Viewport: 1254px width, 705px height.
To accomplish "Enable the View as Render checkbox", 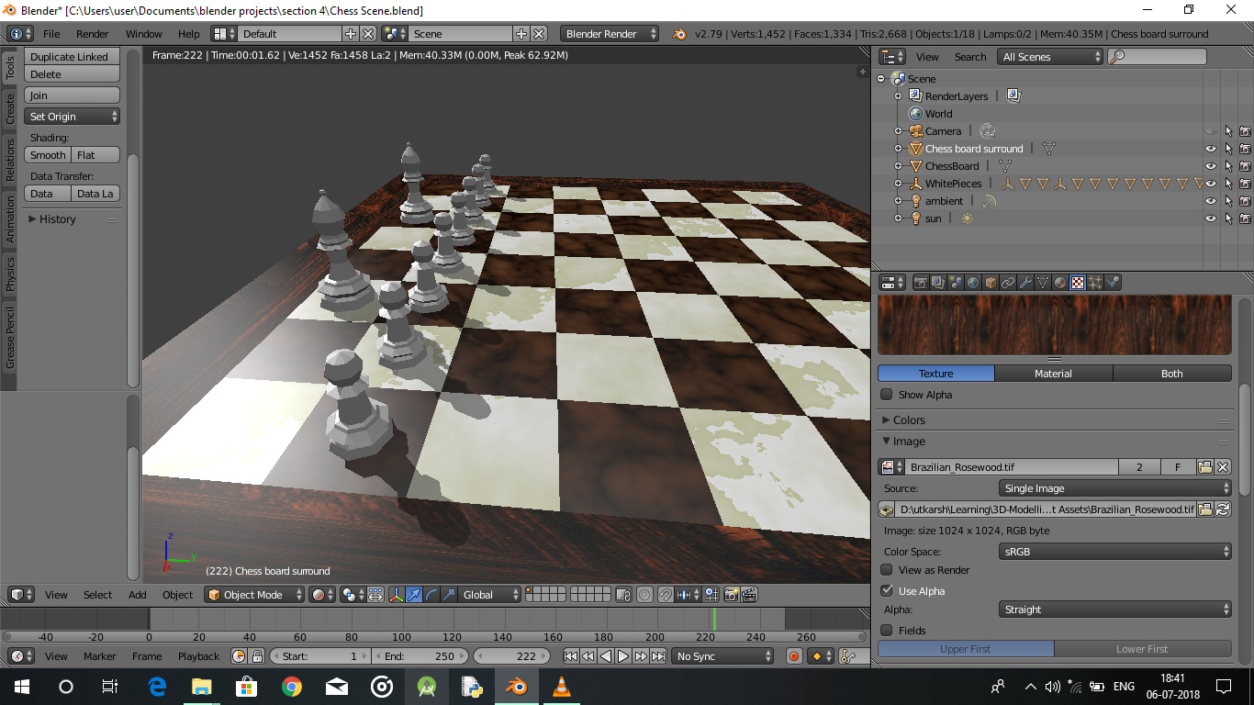I will tap(887, 570).
